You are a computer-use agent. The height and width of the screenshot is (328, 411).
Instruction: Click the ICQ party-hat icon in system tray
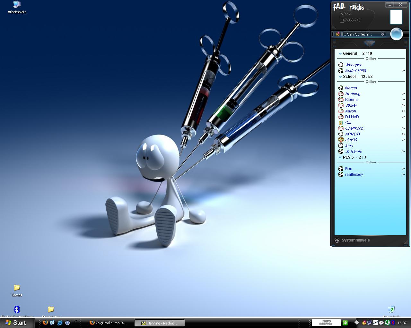pos(364,323)
